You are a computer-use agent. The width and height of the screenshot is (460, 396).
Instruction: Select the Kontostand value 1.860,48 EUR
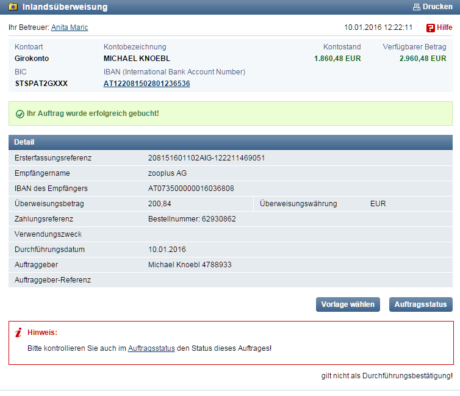coord(337,59)
